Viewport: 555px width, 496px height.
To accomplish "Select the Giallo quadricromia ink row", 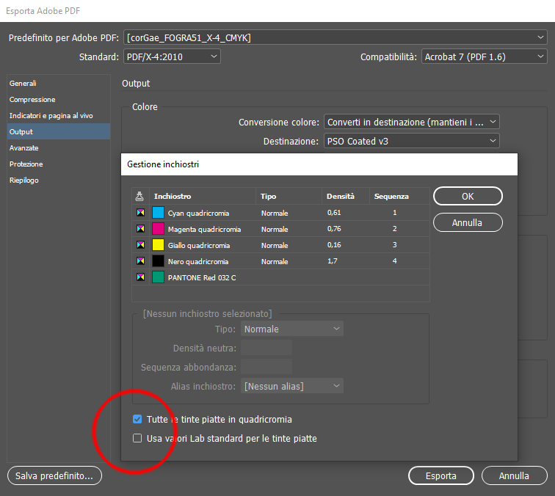I will [280, 245].
